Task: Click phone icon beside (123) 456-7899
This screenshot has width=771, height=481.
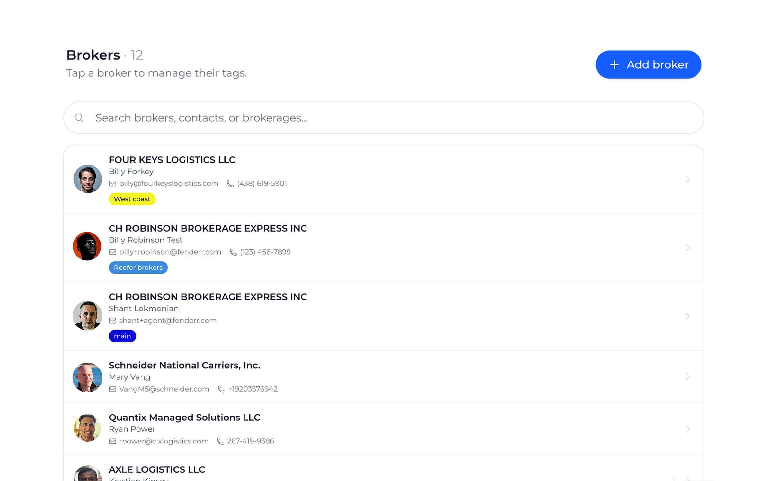Action: click(233, 252)
